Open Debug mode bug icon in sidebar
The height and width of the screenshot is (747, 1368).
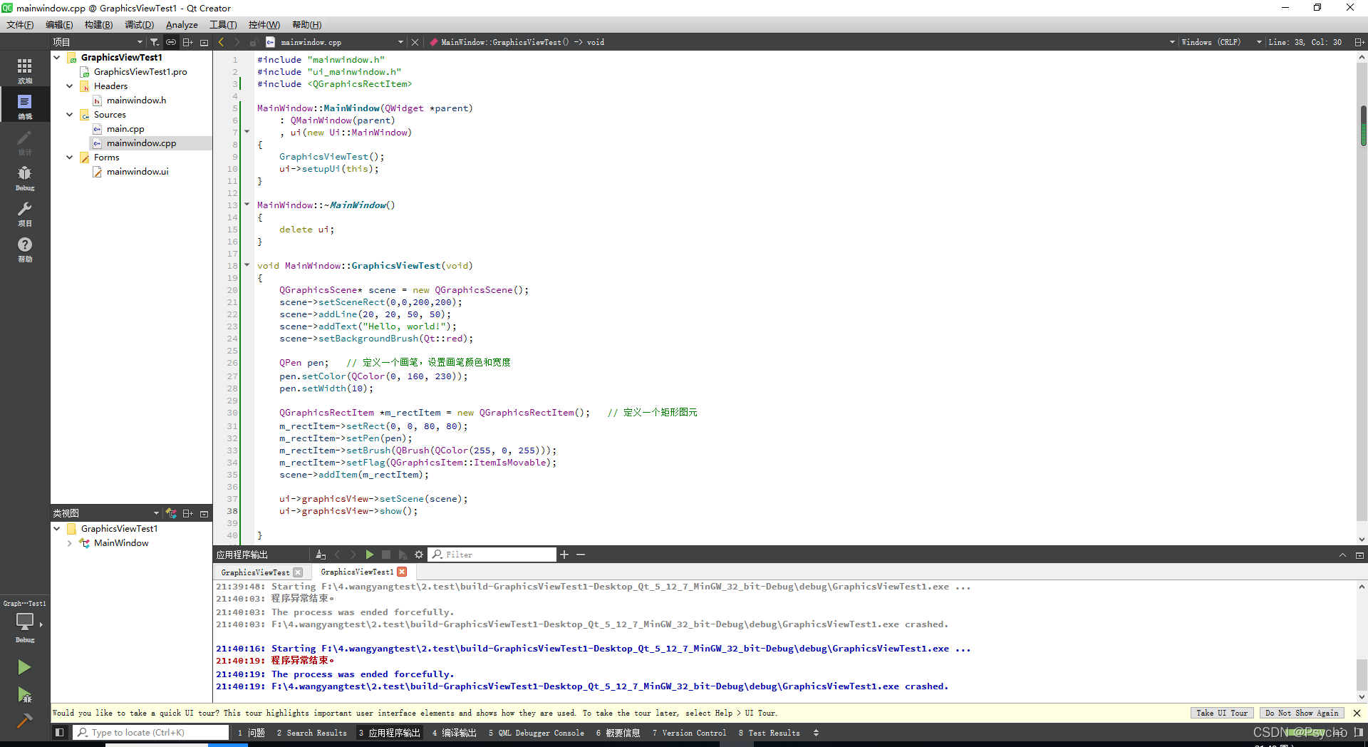click(x=25, y=177)
